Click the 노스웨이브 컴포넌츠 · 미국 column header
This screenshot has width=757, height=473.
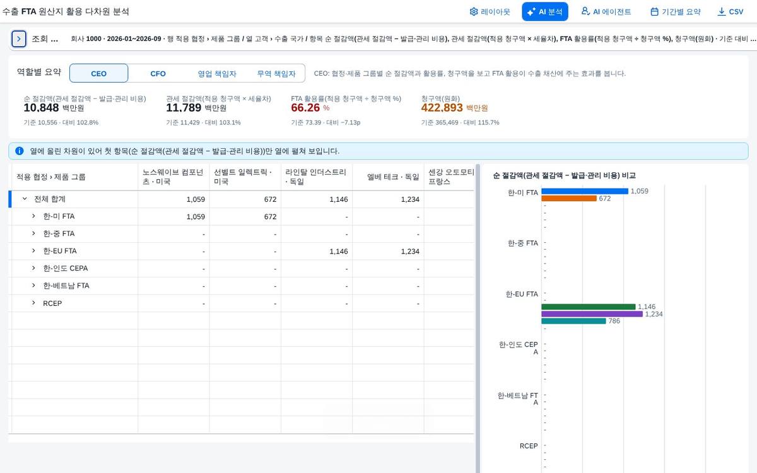(173, 177)
